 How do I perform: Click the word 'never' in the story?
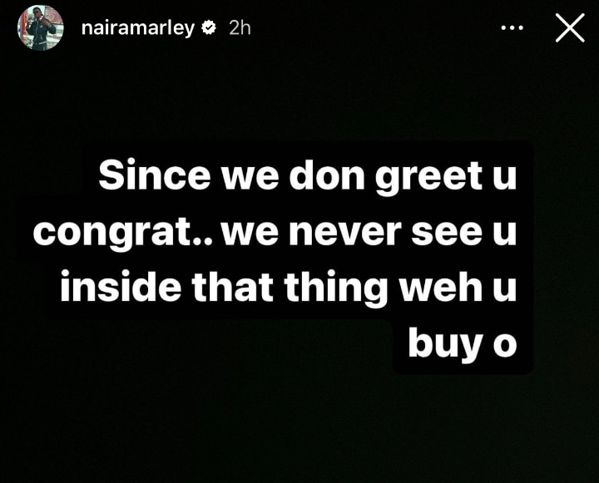(x=345, y=233)
